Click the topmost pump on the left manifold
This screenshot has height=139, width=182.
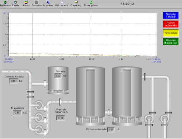click(39, 105)
